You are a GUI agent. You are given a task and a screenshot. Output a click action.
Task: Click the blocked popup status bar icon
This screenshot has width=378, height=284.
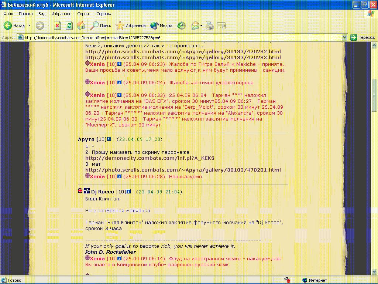click(x=287, y=280)
